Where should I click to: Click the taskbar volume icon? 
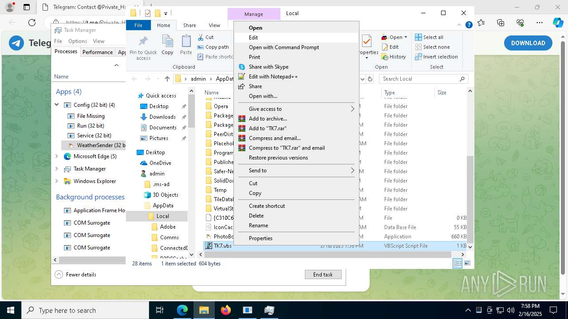tap(510, 310)
